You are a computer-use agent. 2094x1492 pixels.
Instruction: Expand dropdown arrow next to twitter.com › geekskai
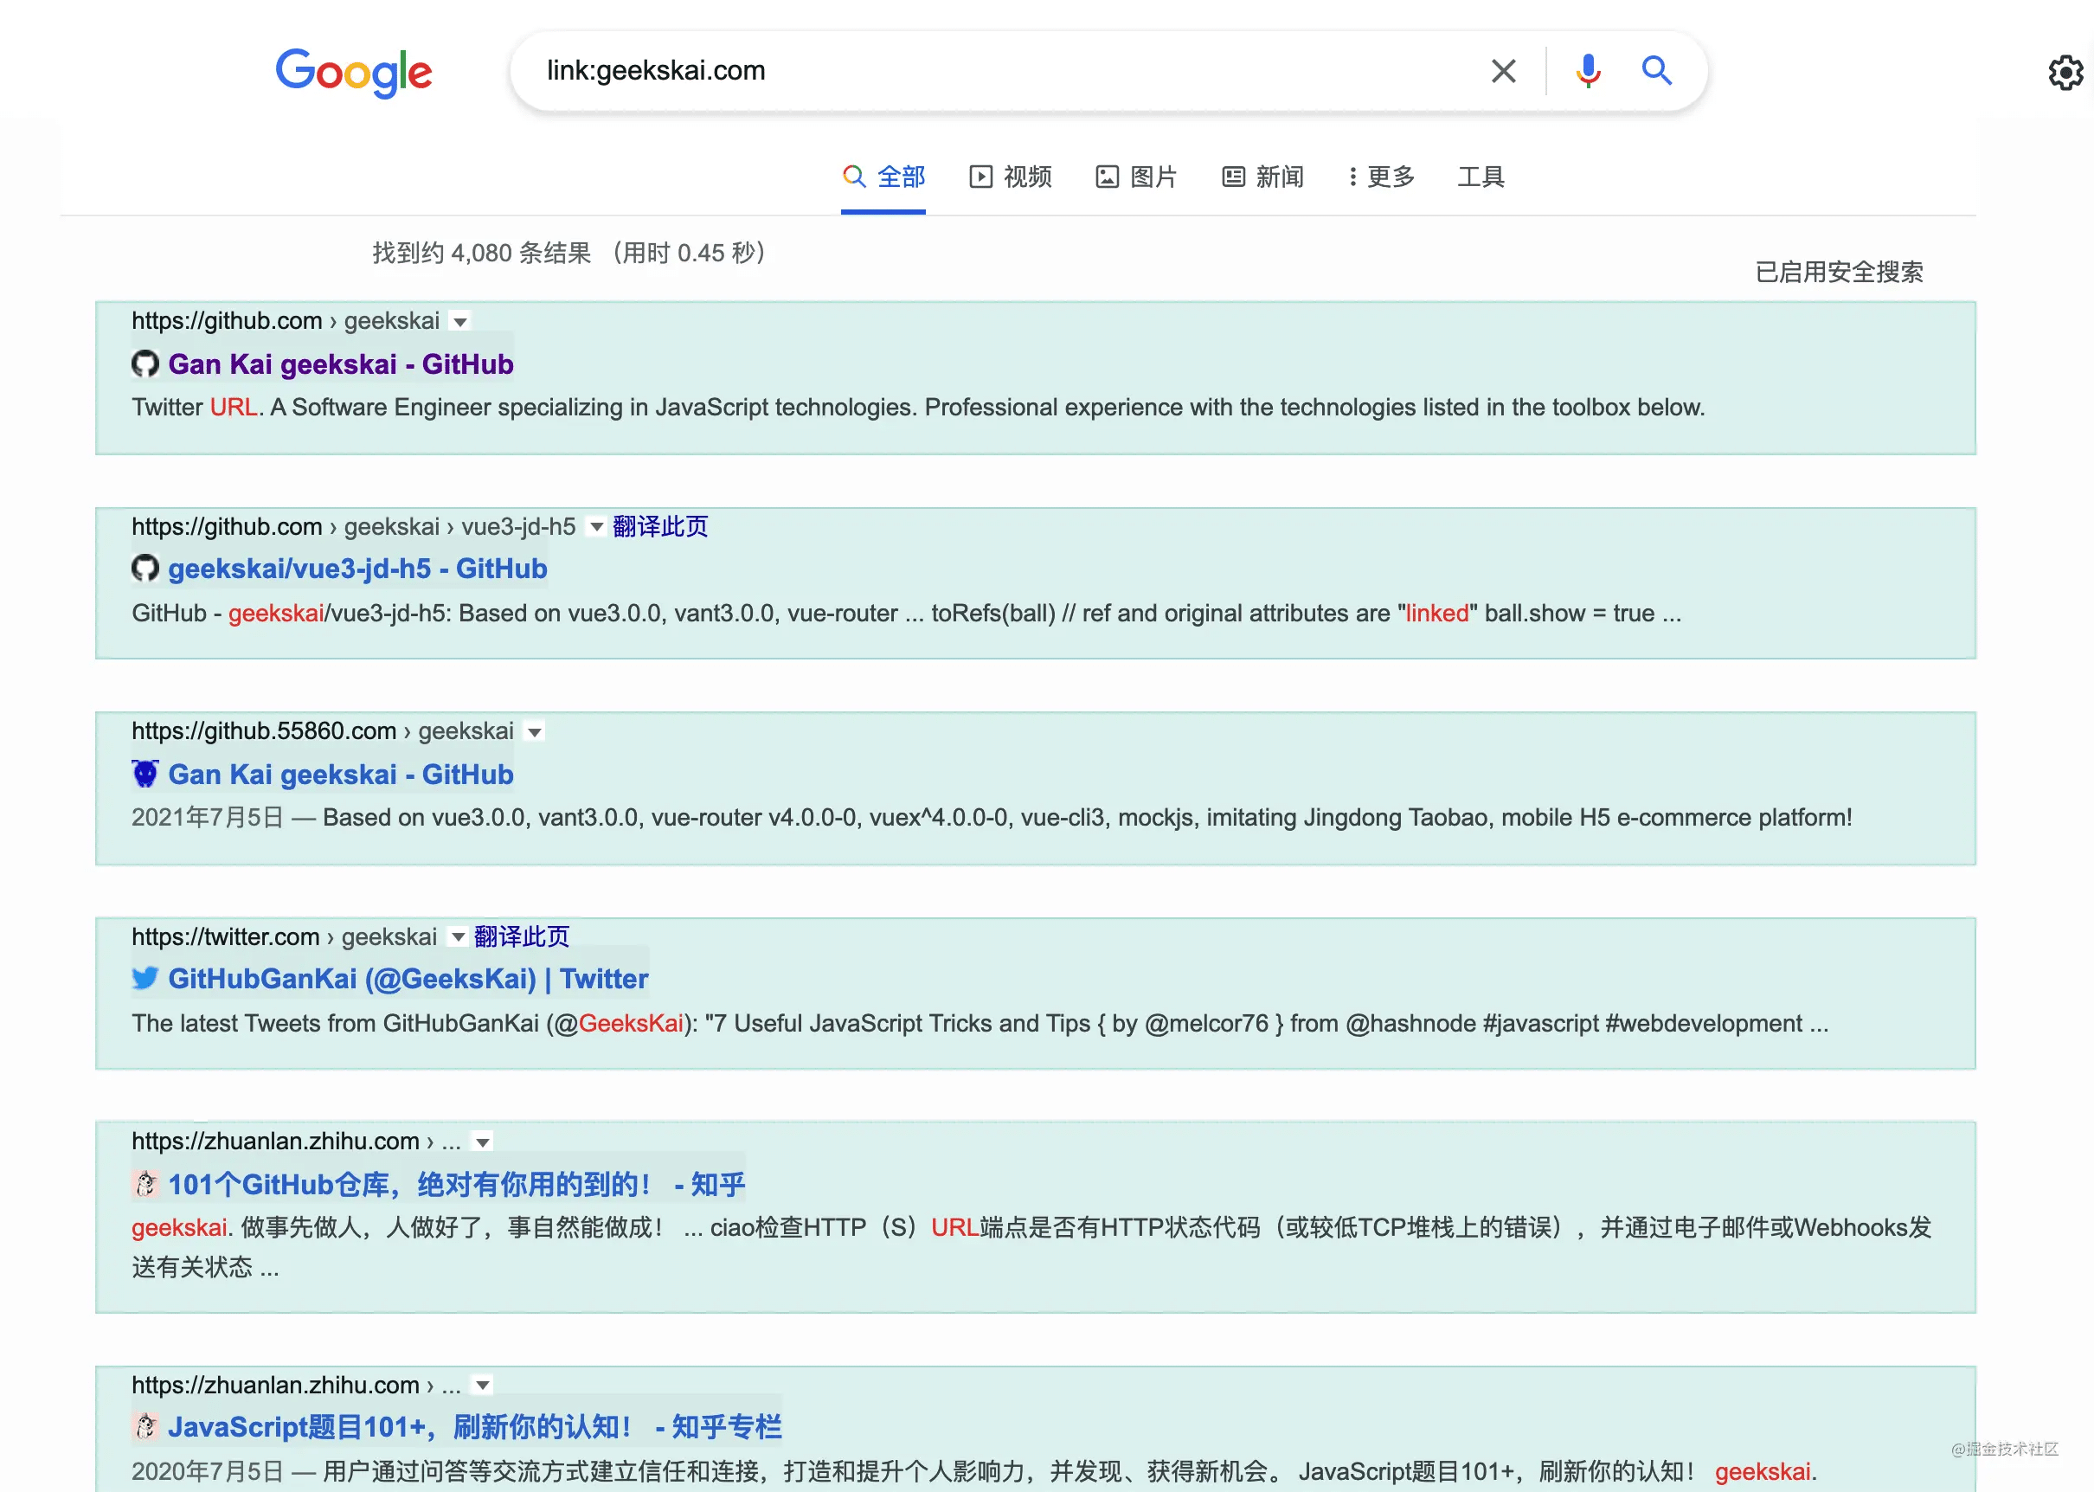(x=458, y=937)
